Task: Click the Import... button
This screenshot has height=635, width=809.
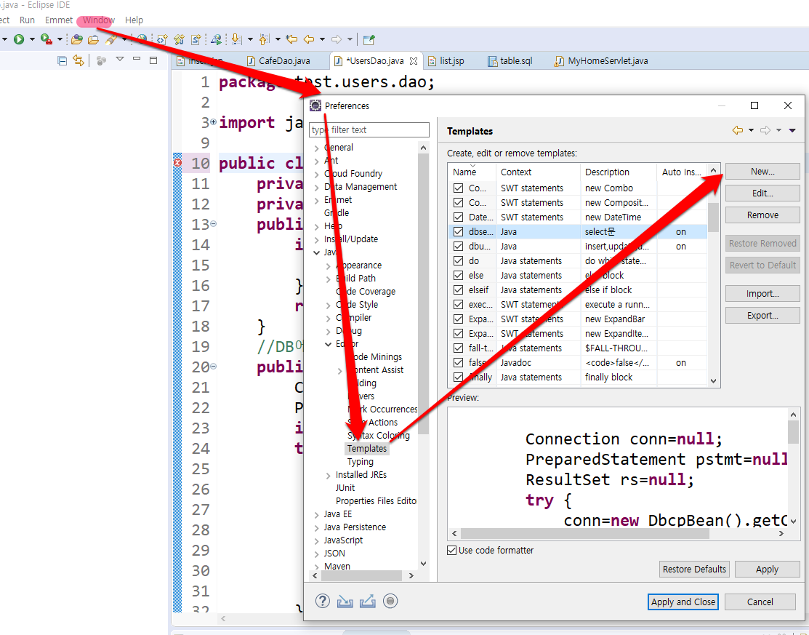Action: pyautogui.click(x=762, y=293)
